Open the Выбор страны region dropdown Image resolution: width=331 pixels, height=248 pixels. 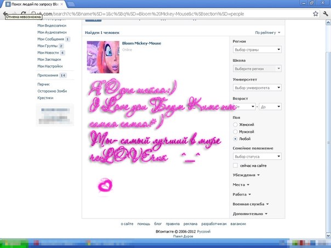257,50
